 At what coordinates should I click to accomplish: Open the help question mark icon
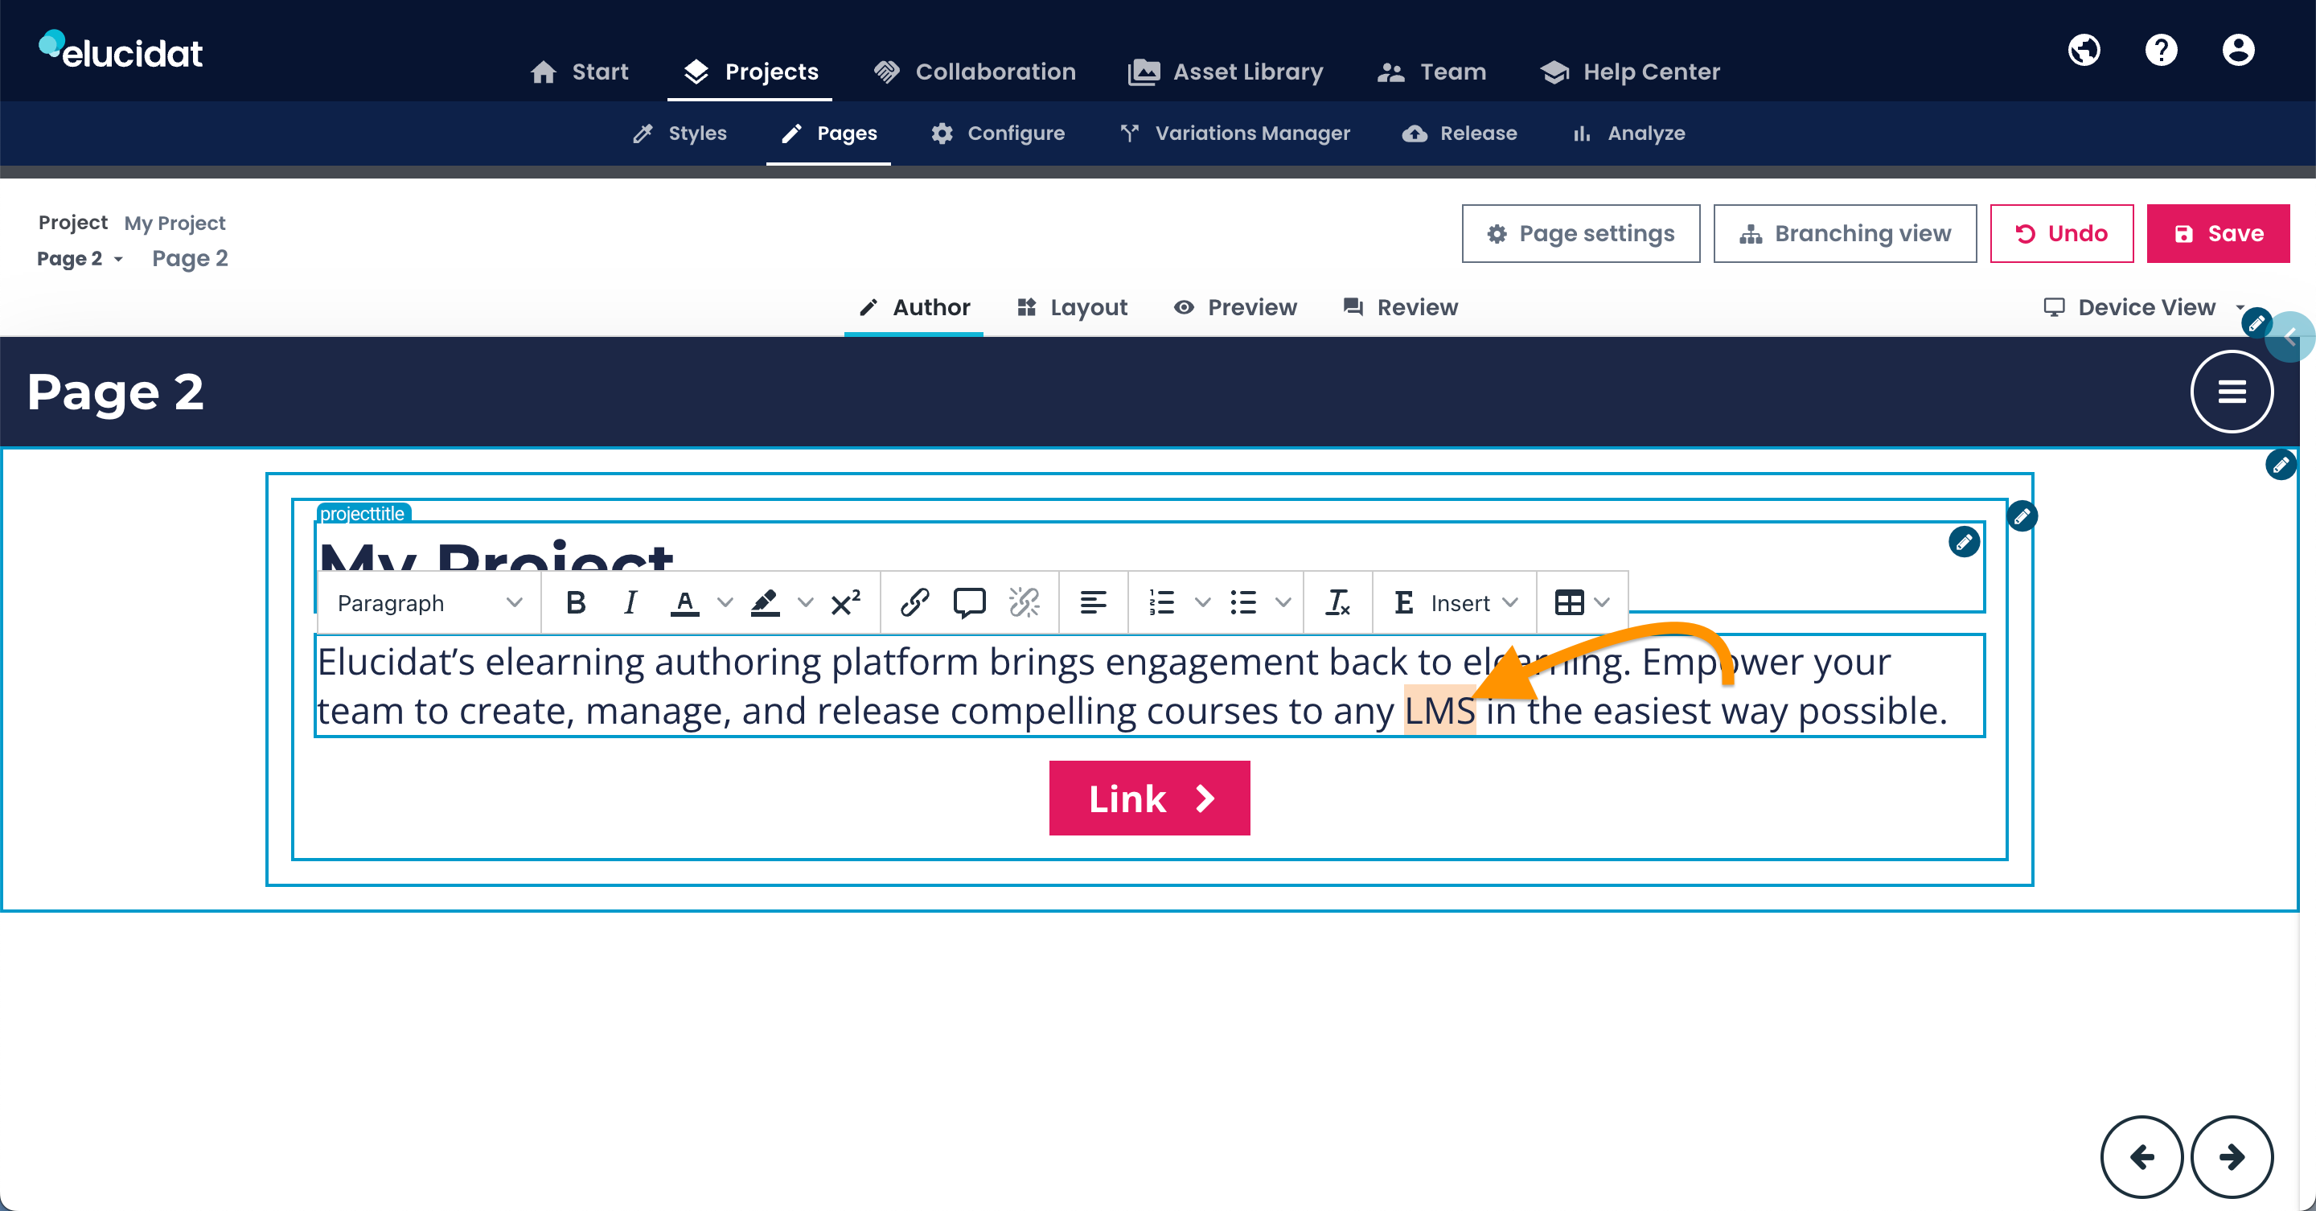tap(2161, 51)
